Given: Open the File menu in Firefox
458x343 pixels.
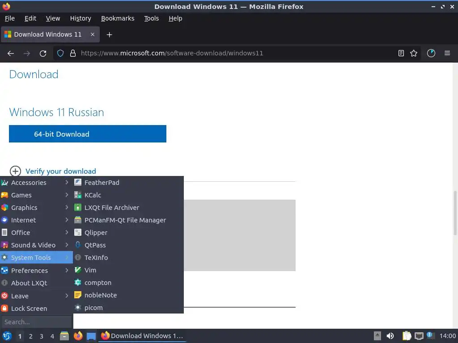Looking at the screenshot, I should [x=10, y=18].
